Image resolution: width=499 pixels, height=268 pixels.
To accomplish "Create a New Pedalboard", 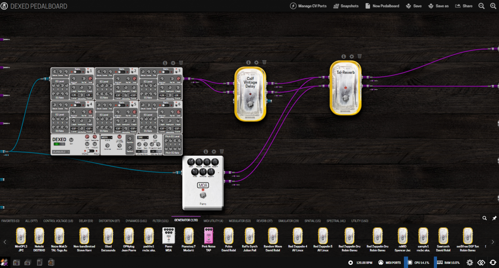I will tap(382, 6).
